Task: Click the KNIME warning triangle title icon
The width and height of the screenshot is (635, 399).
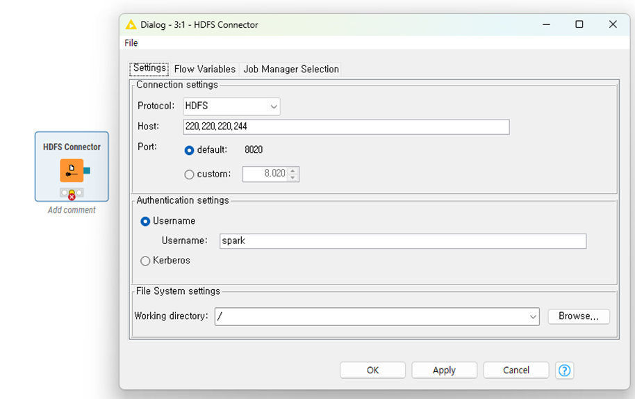Action: tap(131, 24)
